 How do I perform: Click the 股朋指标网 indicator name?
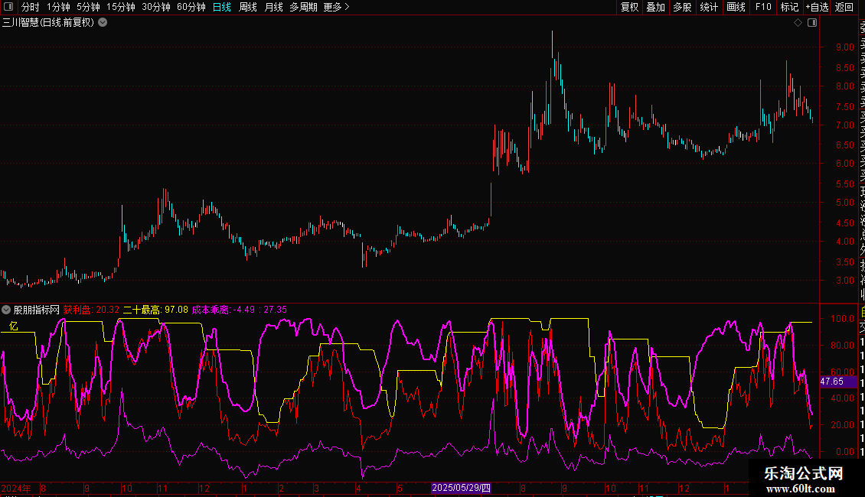point(37,310)
